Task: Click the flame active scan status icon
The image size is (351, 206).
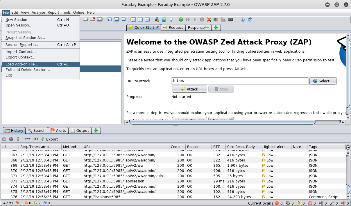Action: [299, 203]
